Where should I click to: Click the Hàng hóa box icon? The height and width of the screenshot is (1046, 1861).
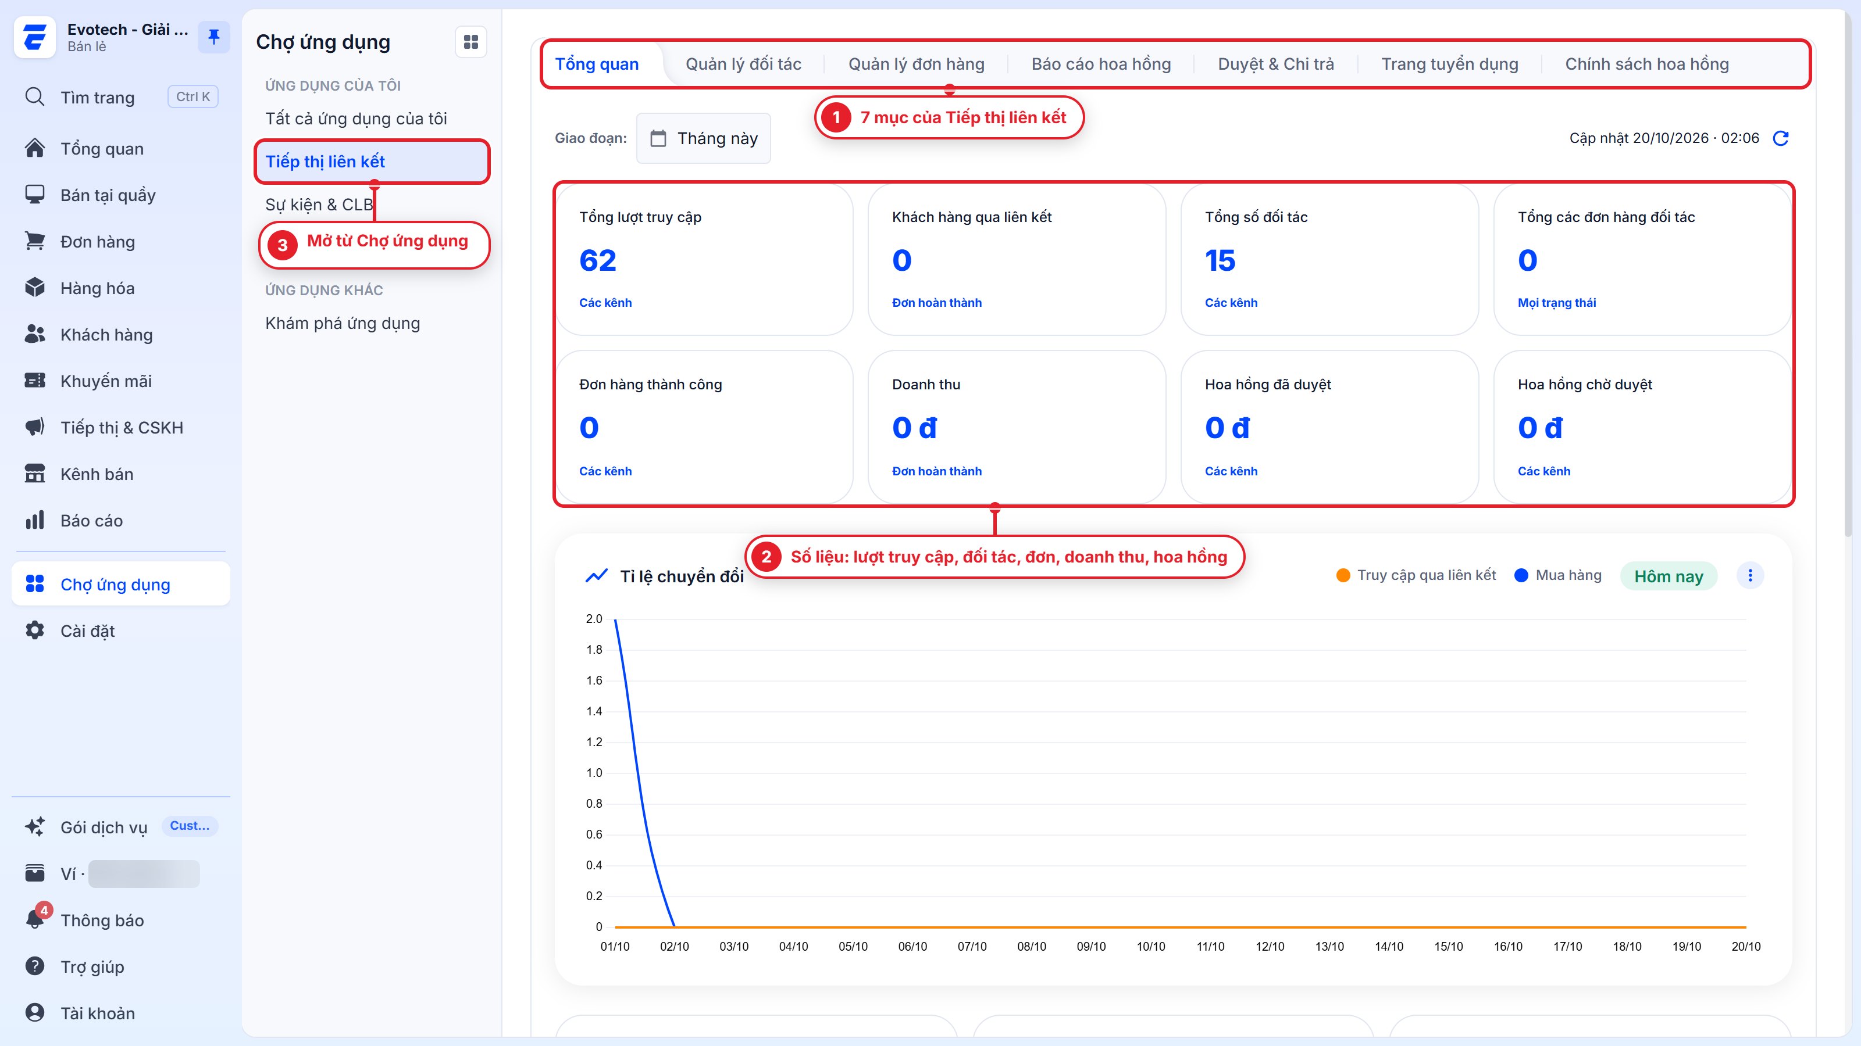35,287
